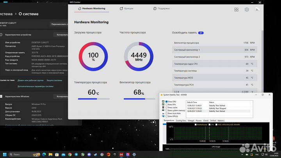
Task: Show hidden system tray icons chevron
Action: (x=242, y=154)
